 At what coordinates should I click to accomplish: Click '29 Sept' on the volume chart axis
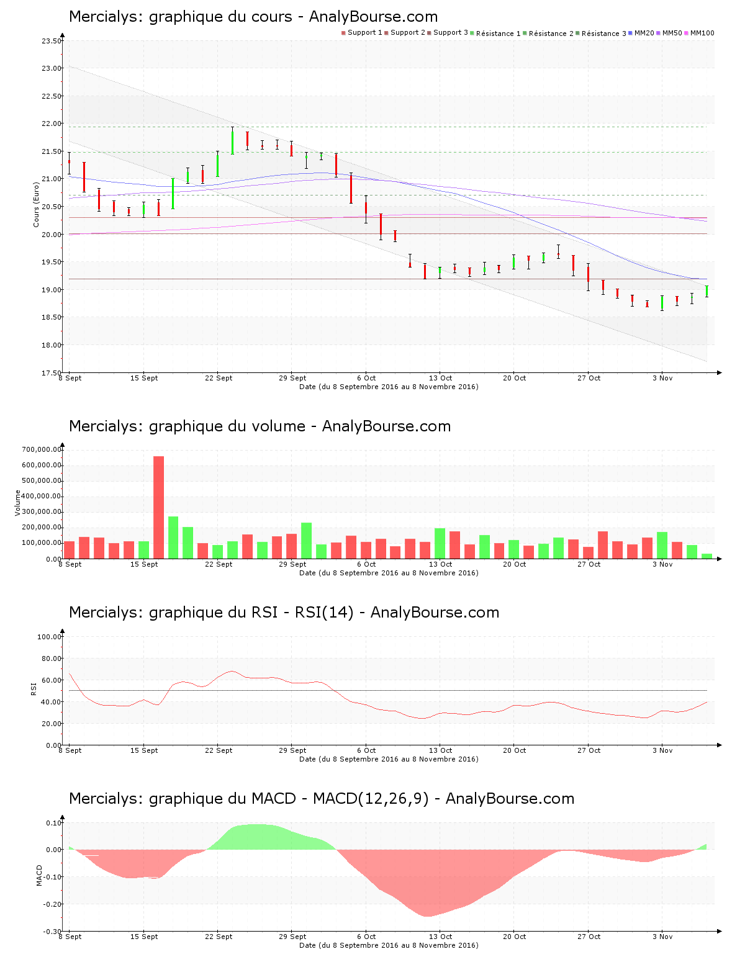pyautogui.click(x=292, y=564)
